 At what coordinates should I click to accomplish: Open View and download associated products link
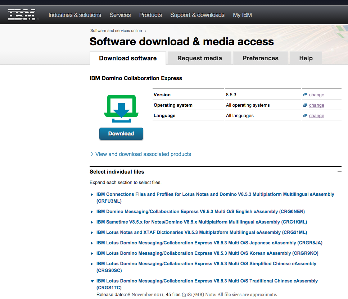[x=143, y=154]
